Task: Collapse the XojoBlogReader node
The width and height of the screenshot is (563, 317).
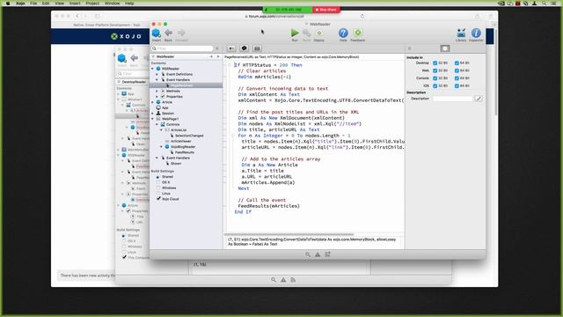Action: 161,147
